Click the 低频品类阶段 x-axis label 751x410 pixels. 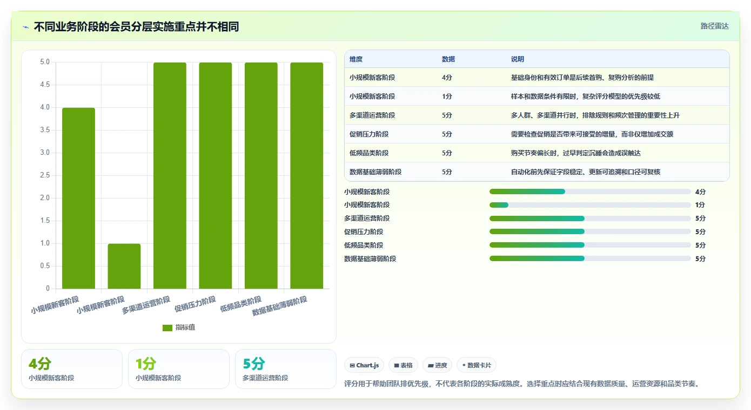tap(241, 304)
